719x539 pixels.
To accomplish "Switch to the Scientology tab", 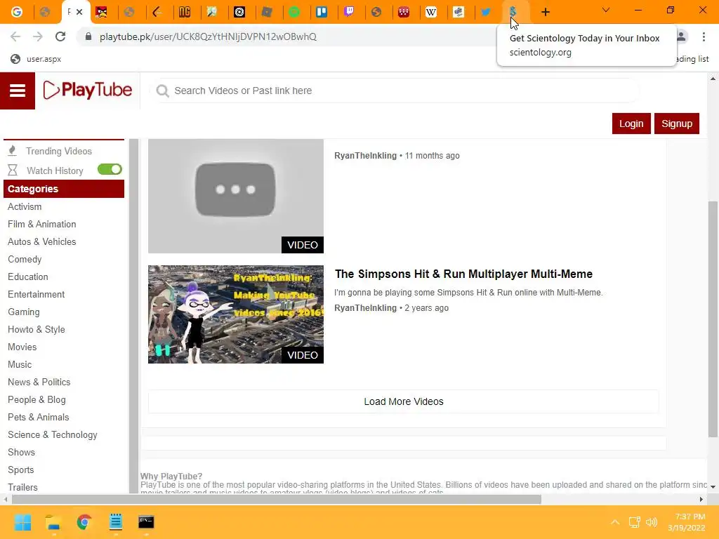I will [x=513, y=12].
